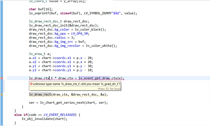Click lv_draw_rect_dsc_init function call
210x126 pixels.
(x=48, y=25)
